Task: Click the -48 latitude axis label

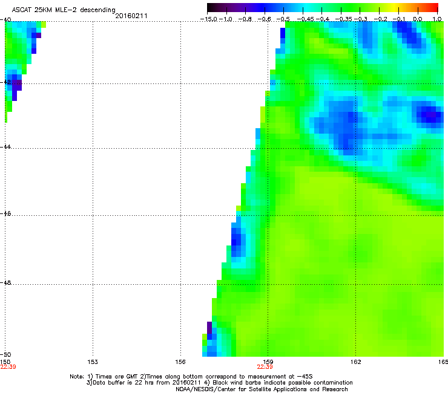Action: [5, 282]
